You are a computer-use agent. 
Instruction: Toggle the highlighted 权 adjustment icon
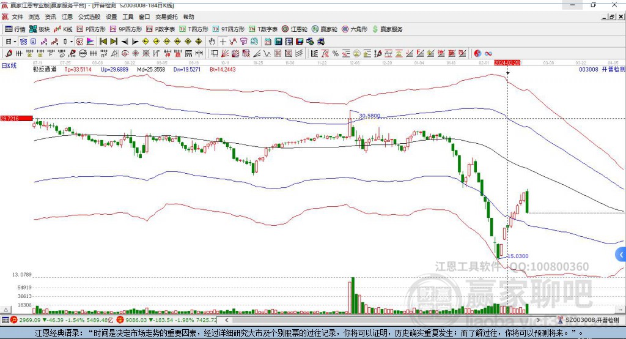coord(79,42)
